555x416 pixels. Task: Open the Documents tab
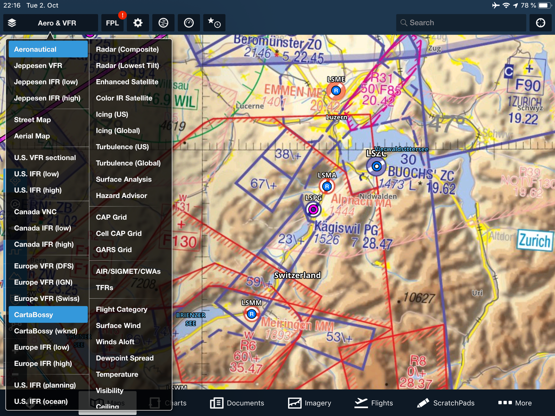click(237, 403)
